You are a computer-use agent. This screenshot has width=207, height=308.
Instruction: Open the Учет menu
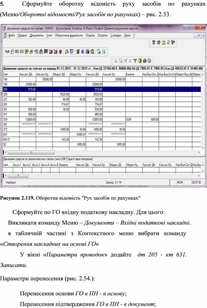[x=49, y=35]
